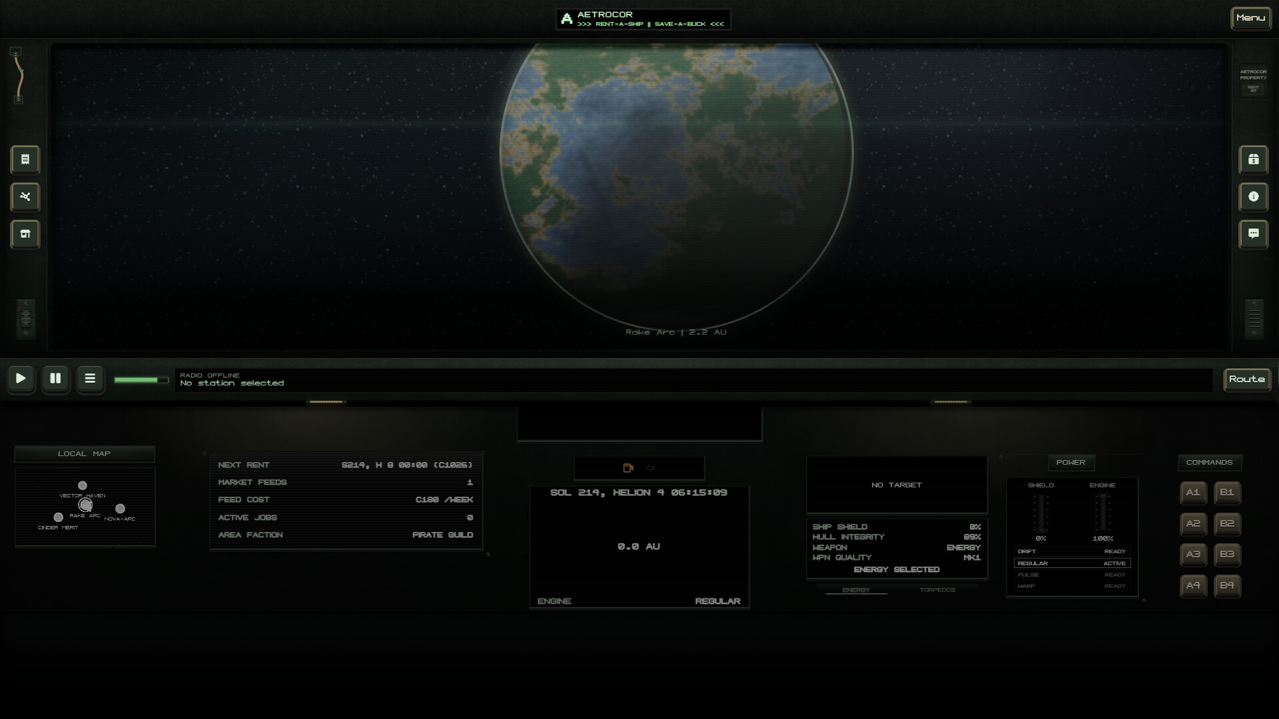1279x719 pixels.
Task: Trigger command B3
Action: [1227, 555]
